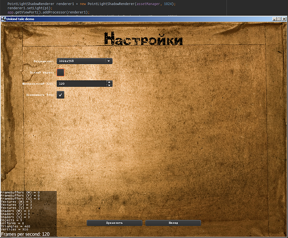Click the 'FrameBuffers (M) = 0' stat line
The width and height of the screenshot is (288, 238).
(x=20, y=193)
